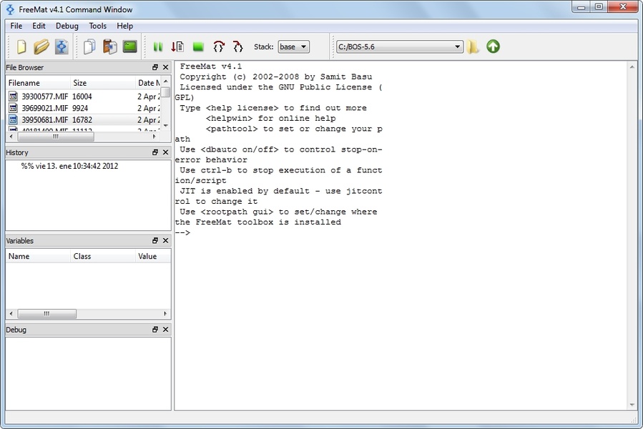Select history entry vie 13. ene 10:34:42 2012

(x=69, y=166)
